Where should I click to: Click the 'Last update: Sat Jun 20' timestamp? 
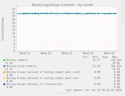pos(94,90)
